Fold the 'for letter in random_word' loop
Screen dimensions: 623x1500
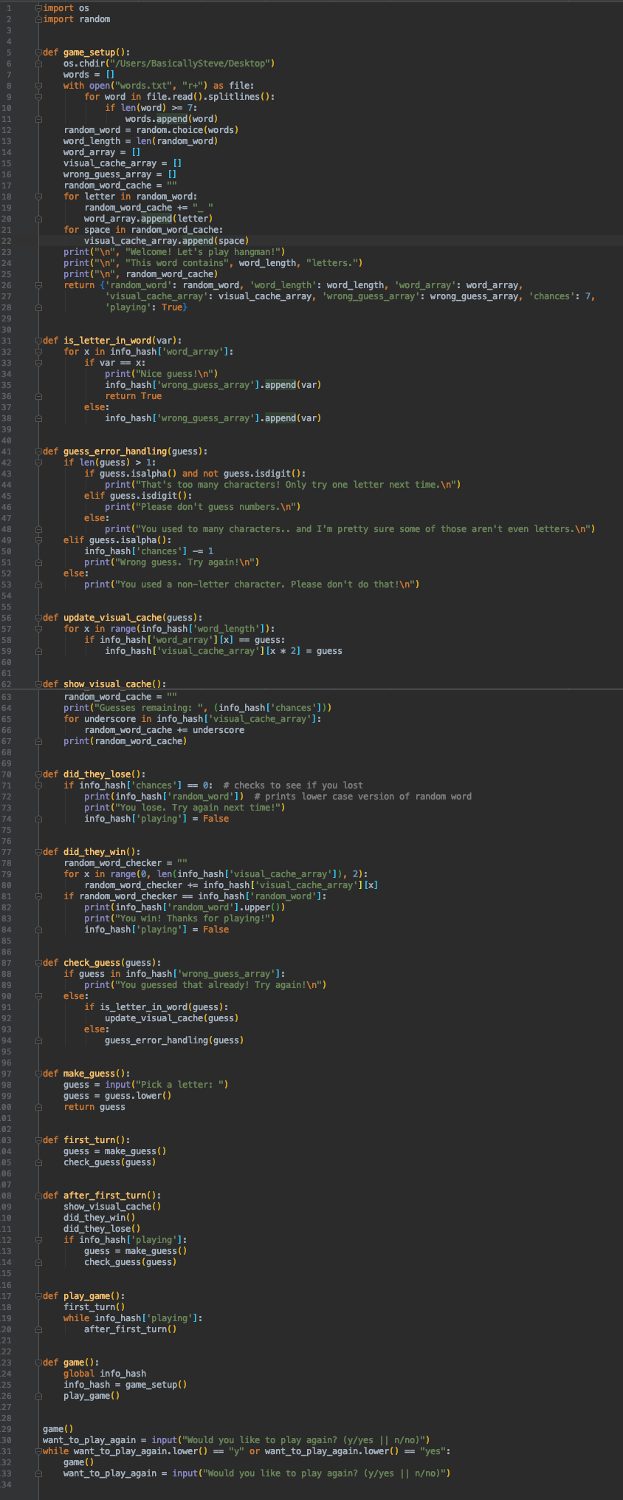38,197
